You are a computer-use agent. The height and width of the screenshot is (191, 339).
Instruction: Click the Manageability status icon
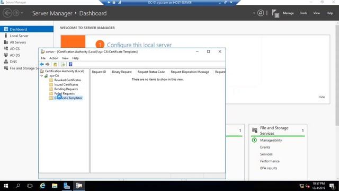point(254,140)
